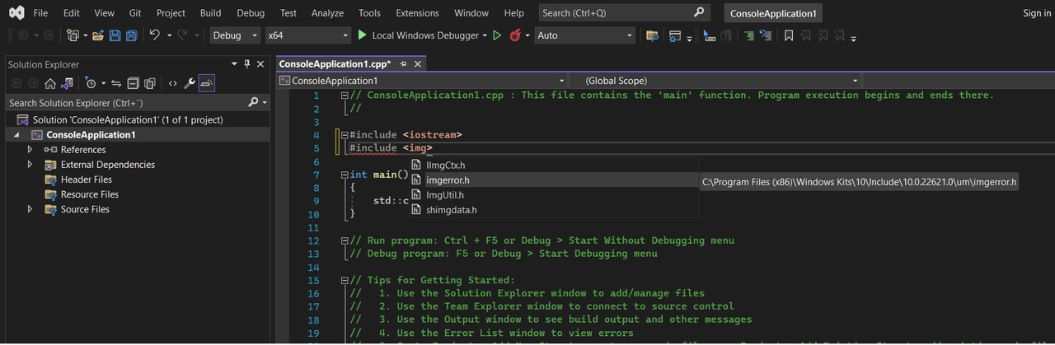Click the Undo arrow icon

(x=154, y=35)
